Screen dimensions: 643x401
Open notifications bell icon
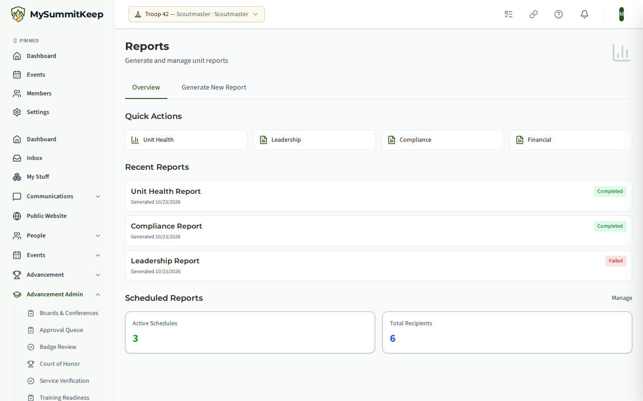pyautogui.click(x=585, y=14)
